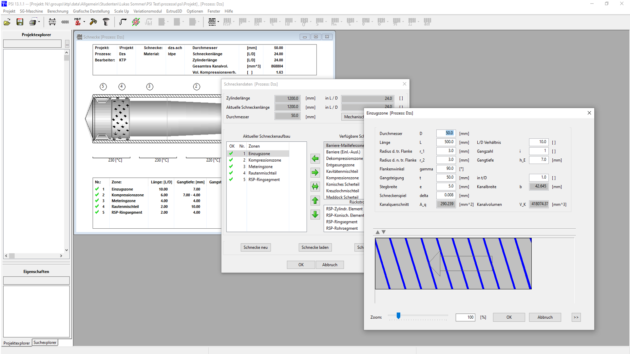Screen dimensions: 630x354
Task: Click the Länge L input field
Action: coord(446,142)
